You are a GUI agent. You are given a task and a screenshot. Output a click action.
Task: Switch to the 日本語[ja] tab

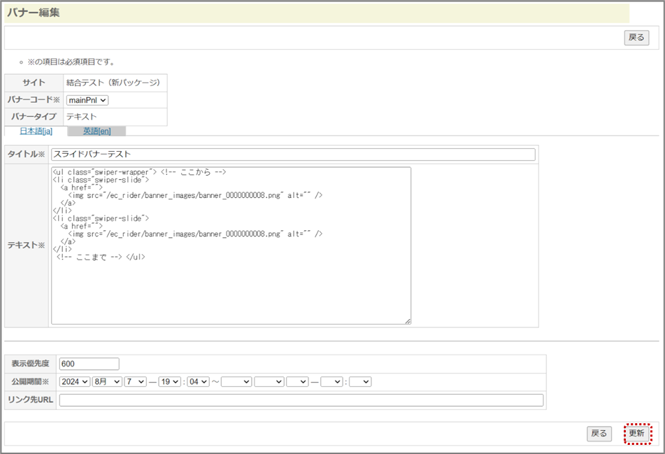pyautogui.click(x=36, y=131)
